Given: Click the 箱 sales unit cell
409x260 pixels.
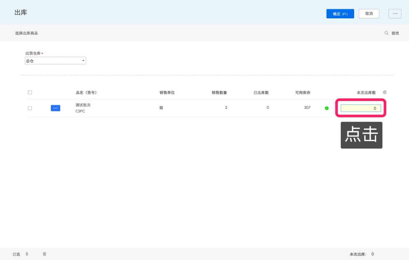Looking at the screenshot, I should [161, 108].
